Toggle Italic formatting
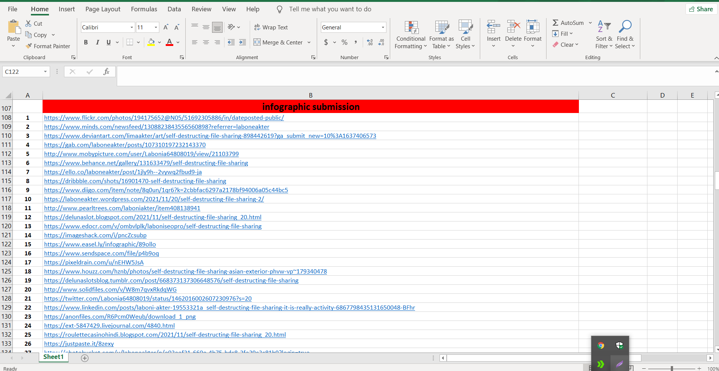This screenshot has height=371, width=719. (x=97, y=42)
